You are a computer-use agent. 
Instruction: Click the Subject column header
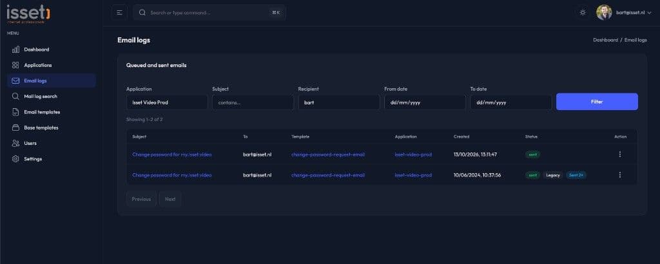[139, 137]
